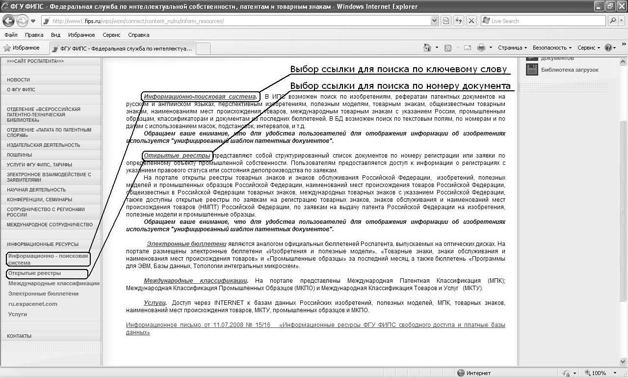Expand the Home button dropdown arrow

pyautogui.click(x=437, y=48)
